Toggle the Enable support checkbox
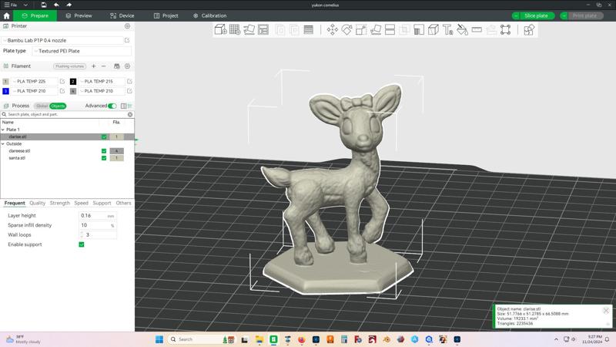616x347 pixels. coord(82,244)
